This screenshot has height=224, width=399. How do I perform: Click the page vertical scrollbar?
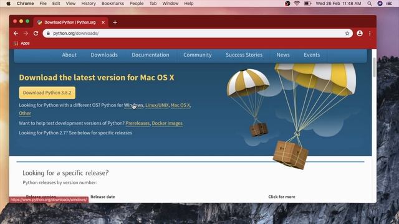coord(374,67)
